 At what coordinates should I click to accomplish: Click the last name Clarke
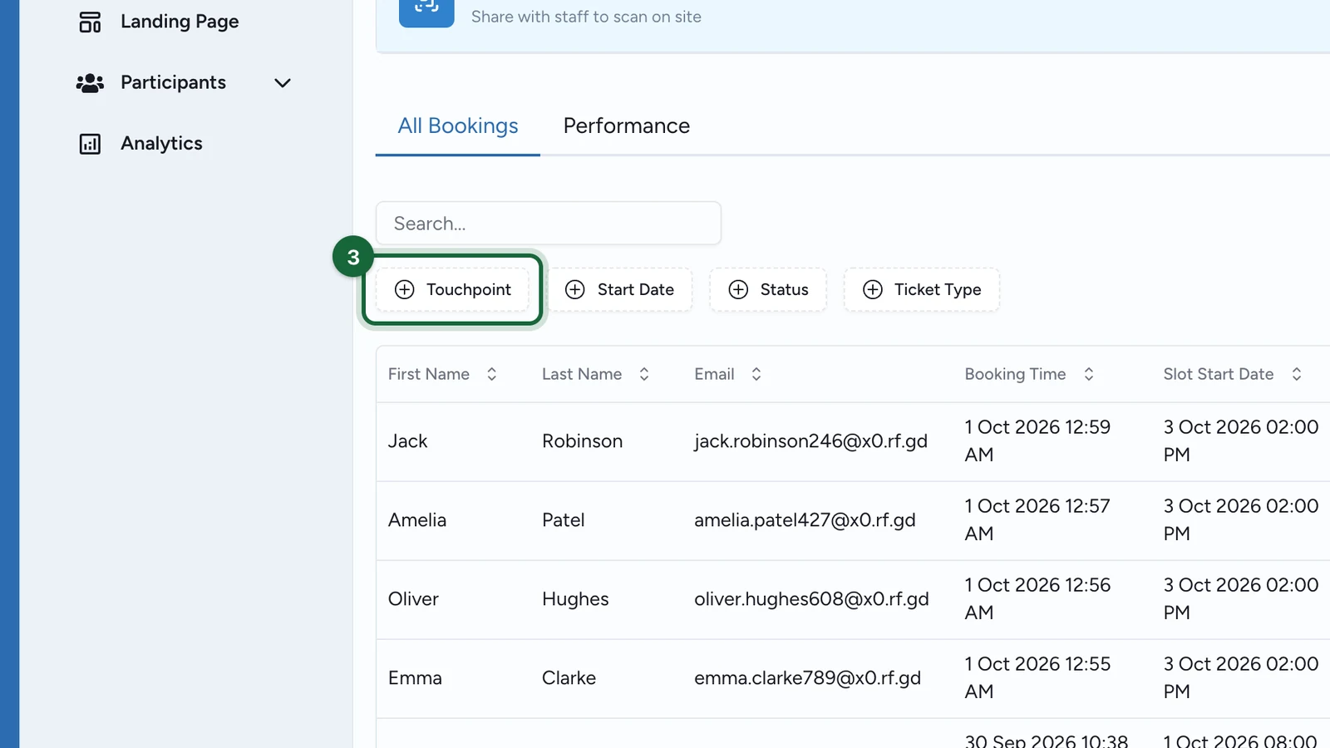569,678
